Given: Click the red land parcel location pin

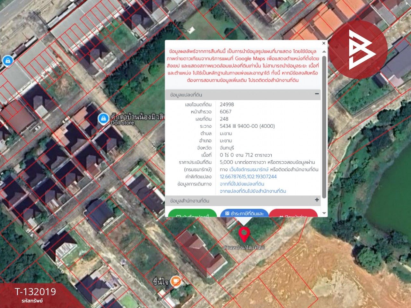Looking at the screenshot, I should (244, 234).
